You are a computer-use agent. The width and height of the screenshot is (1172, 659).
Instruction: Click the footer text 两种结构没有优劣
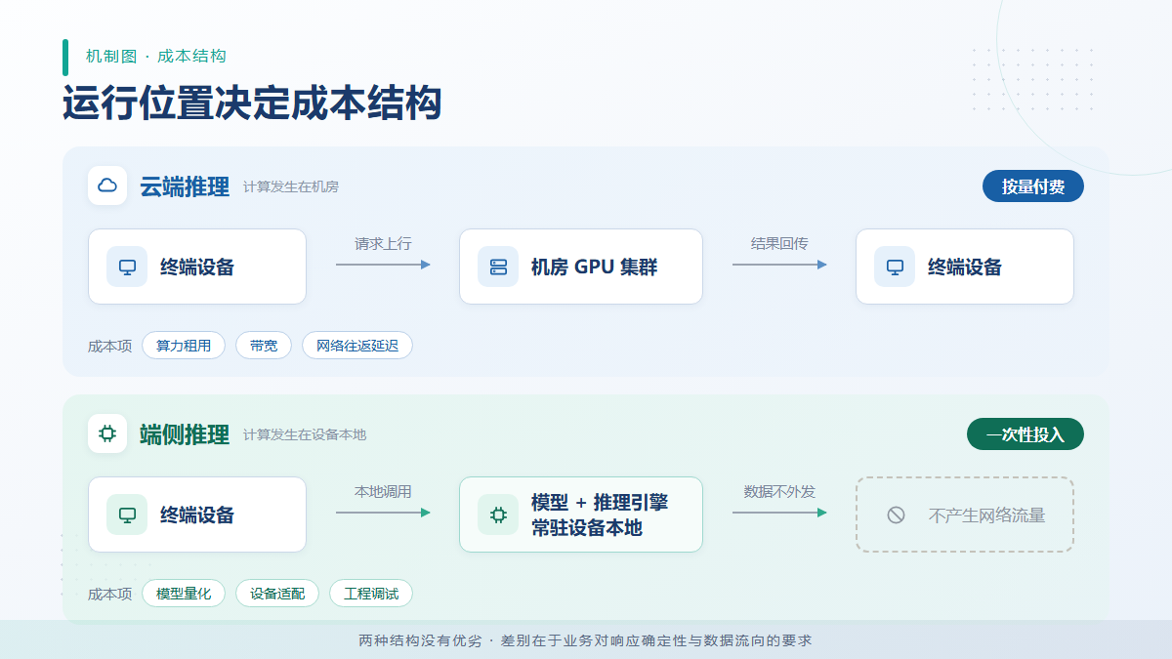tap(420, 641)
